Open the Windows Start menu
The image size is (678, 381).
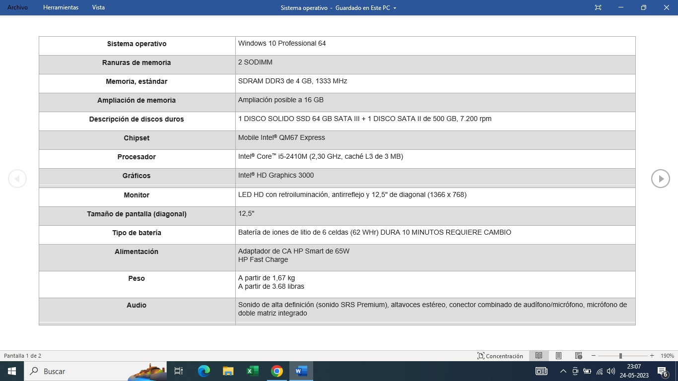click(12, 371)
